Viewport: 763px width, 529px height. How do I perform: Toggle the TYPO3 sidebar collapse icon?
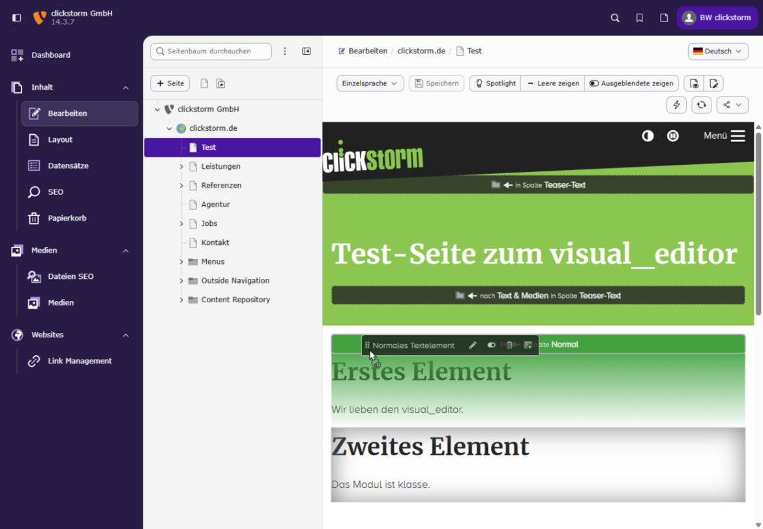(x=16, y=18)
